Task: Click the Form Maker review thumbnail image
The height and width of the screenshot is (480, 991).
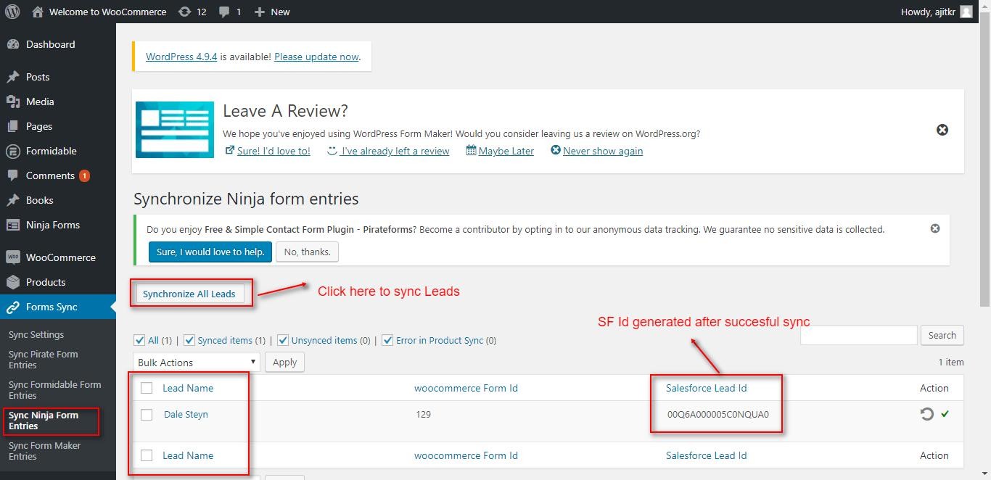Action: [x=175, y=130]
